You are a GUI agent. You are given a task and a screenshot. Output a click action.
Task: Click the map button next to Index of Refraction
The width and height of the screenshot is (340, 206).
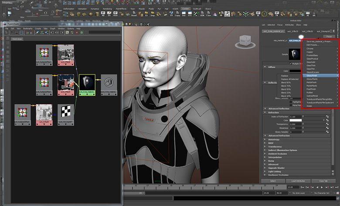327,117
